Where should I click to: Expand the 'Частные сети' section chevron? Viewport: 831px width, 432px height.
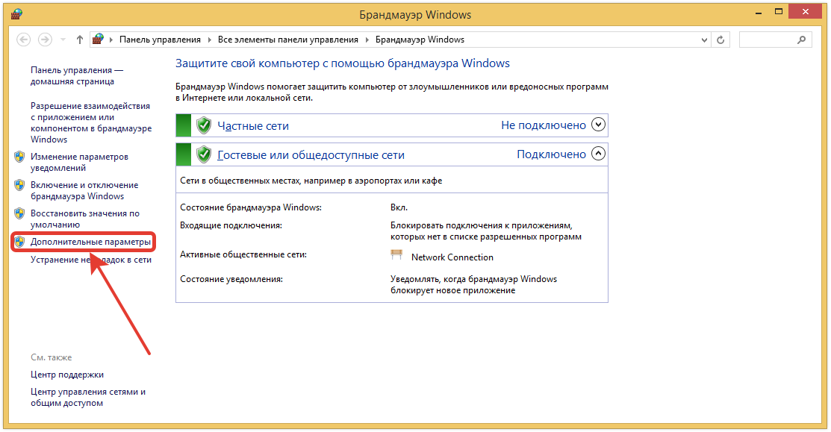[598, 125]
